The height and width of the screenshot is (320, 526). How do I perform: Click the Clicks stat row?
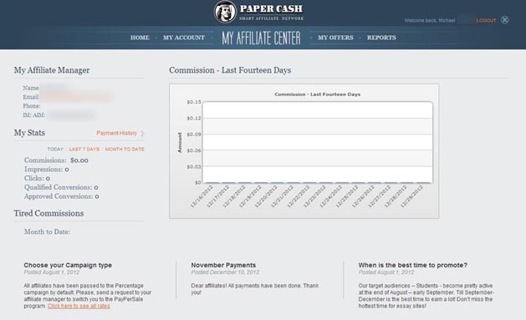tap(38, 178)
